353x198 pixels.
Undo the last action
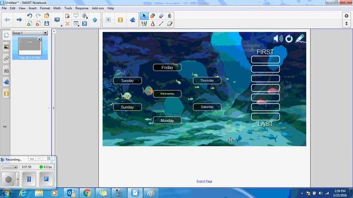(29, 16)
